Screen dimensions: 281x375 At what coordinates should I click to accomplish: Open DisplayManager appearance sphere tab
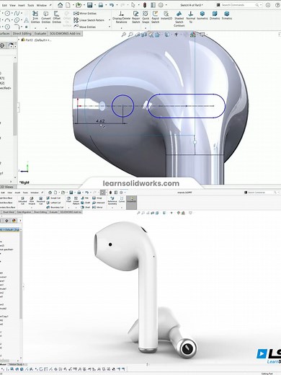(x=14, y=221)
